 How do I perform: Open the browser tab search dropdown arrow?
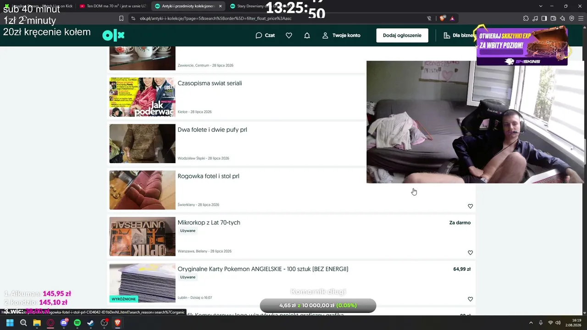[541, 6]
